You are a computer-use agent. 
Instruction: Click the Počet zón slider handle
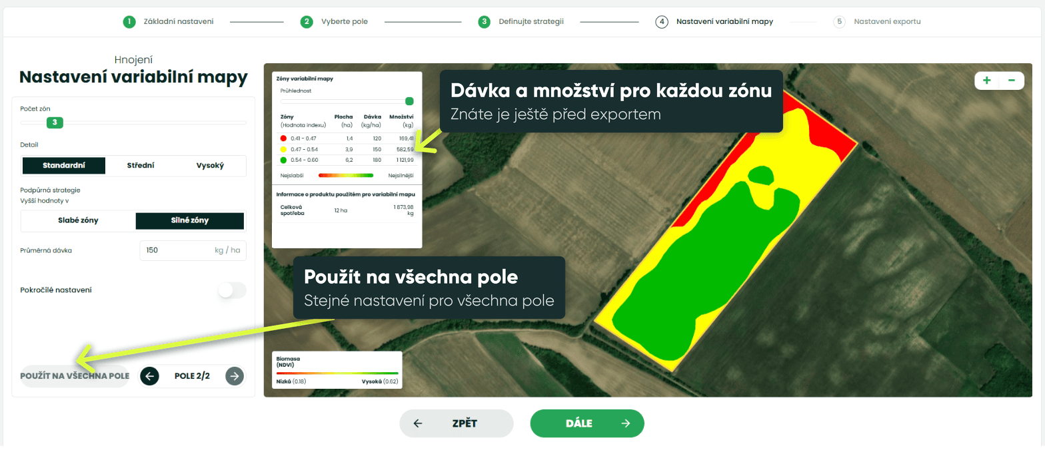(x=55, y=122)
